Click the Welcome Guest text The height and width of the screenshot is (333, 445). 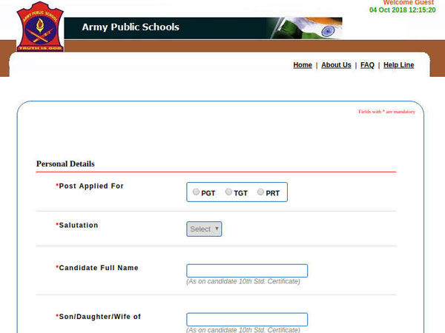coord(408,3)
